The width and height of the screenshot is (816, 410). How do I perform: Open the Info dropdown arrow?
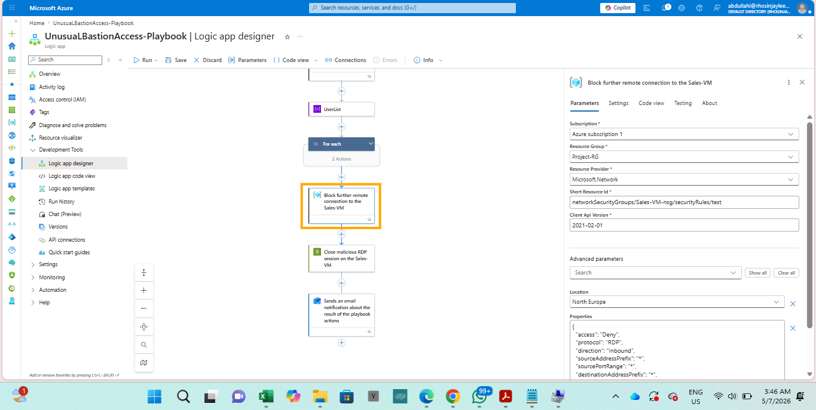pos(441,60)
